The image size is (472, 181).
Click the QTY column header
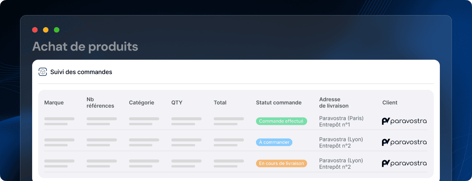(x=177, y=103)
